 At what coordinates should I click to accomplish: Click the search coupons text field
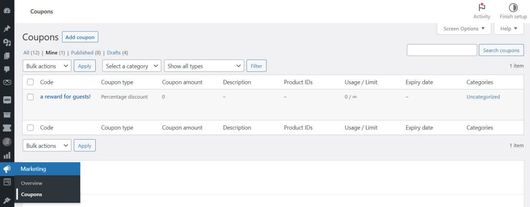click(441, 50)
